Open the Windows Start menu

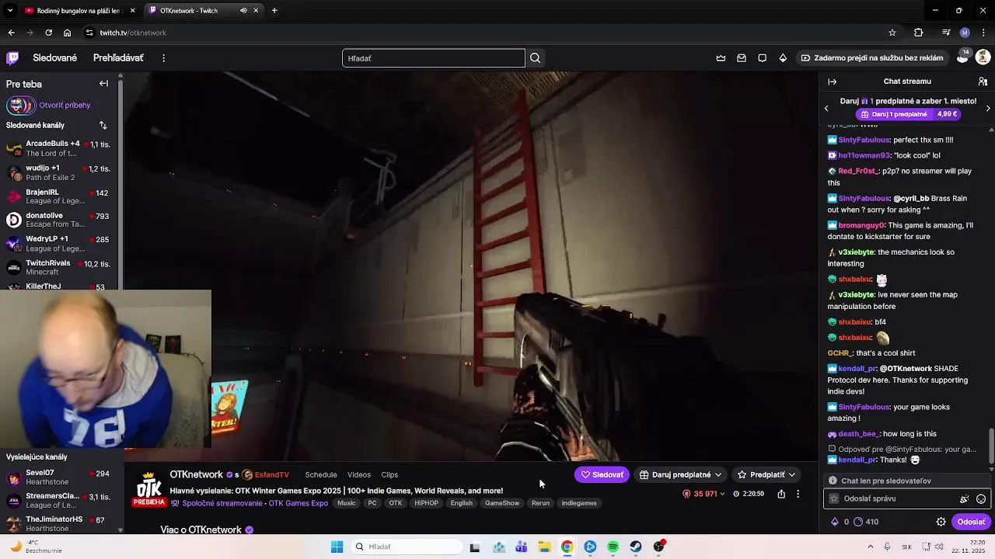point(337,547)
